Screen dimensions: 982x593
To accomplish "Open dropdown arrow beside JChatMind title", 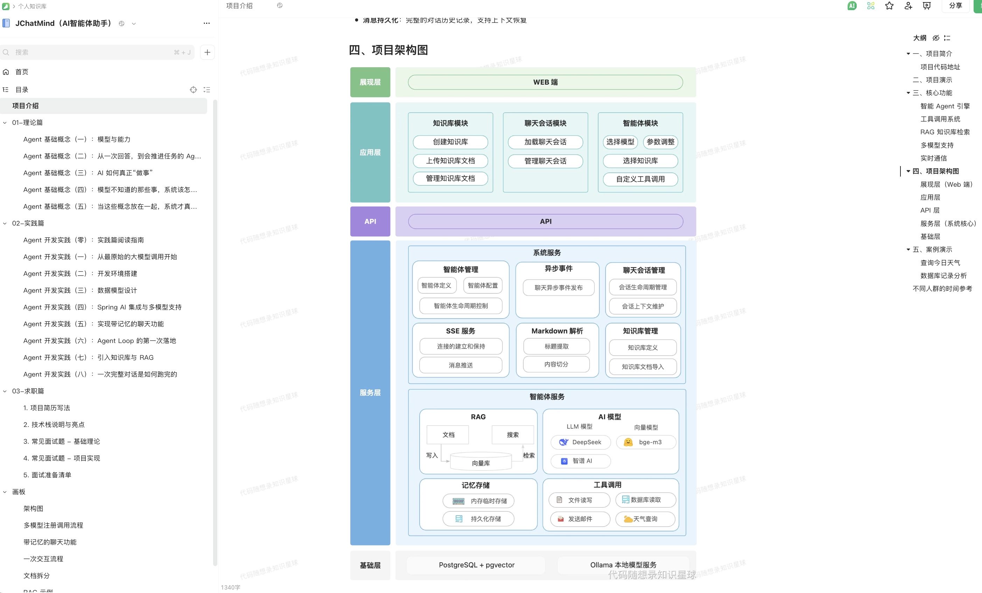I will (x=134, y=23).
